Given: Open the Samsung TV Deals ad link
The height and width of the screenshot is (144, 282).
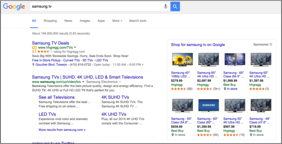Looking at the screenshot, I should pyautogui.click(x=50, y=43).
